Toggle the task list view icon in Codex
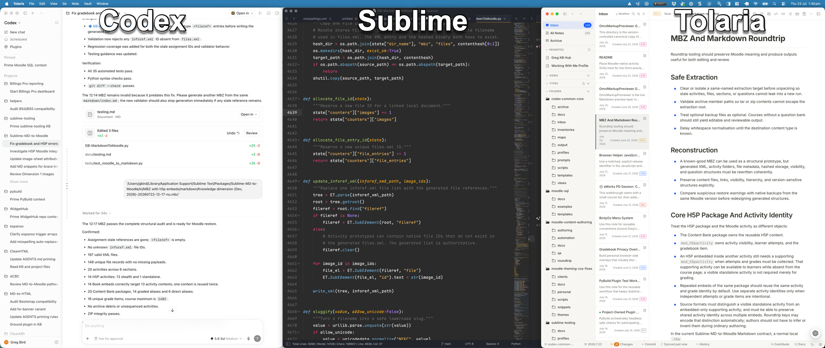The height and width of the screenshot is (348, 825). pos(260,13)
